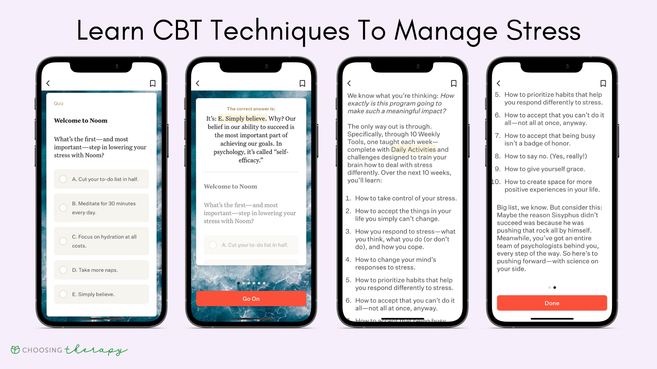Image resolution: width=657 pixels, height=369 pixels.
Task: Tap the bookmark icon on second phone
Action: (x=302, y=83)
